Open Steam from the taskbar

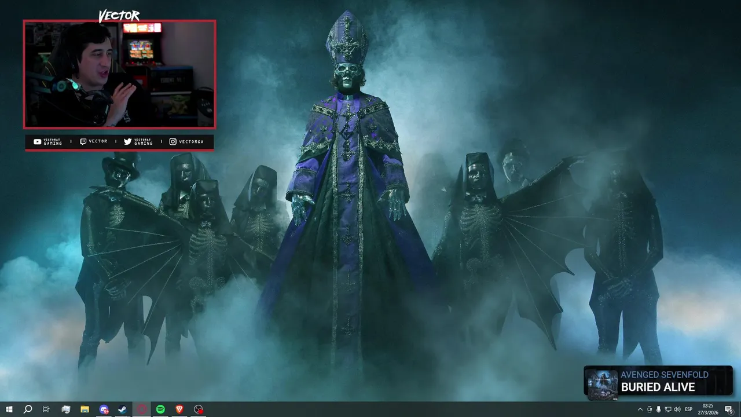coord(123,409)
